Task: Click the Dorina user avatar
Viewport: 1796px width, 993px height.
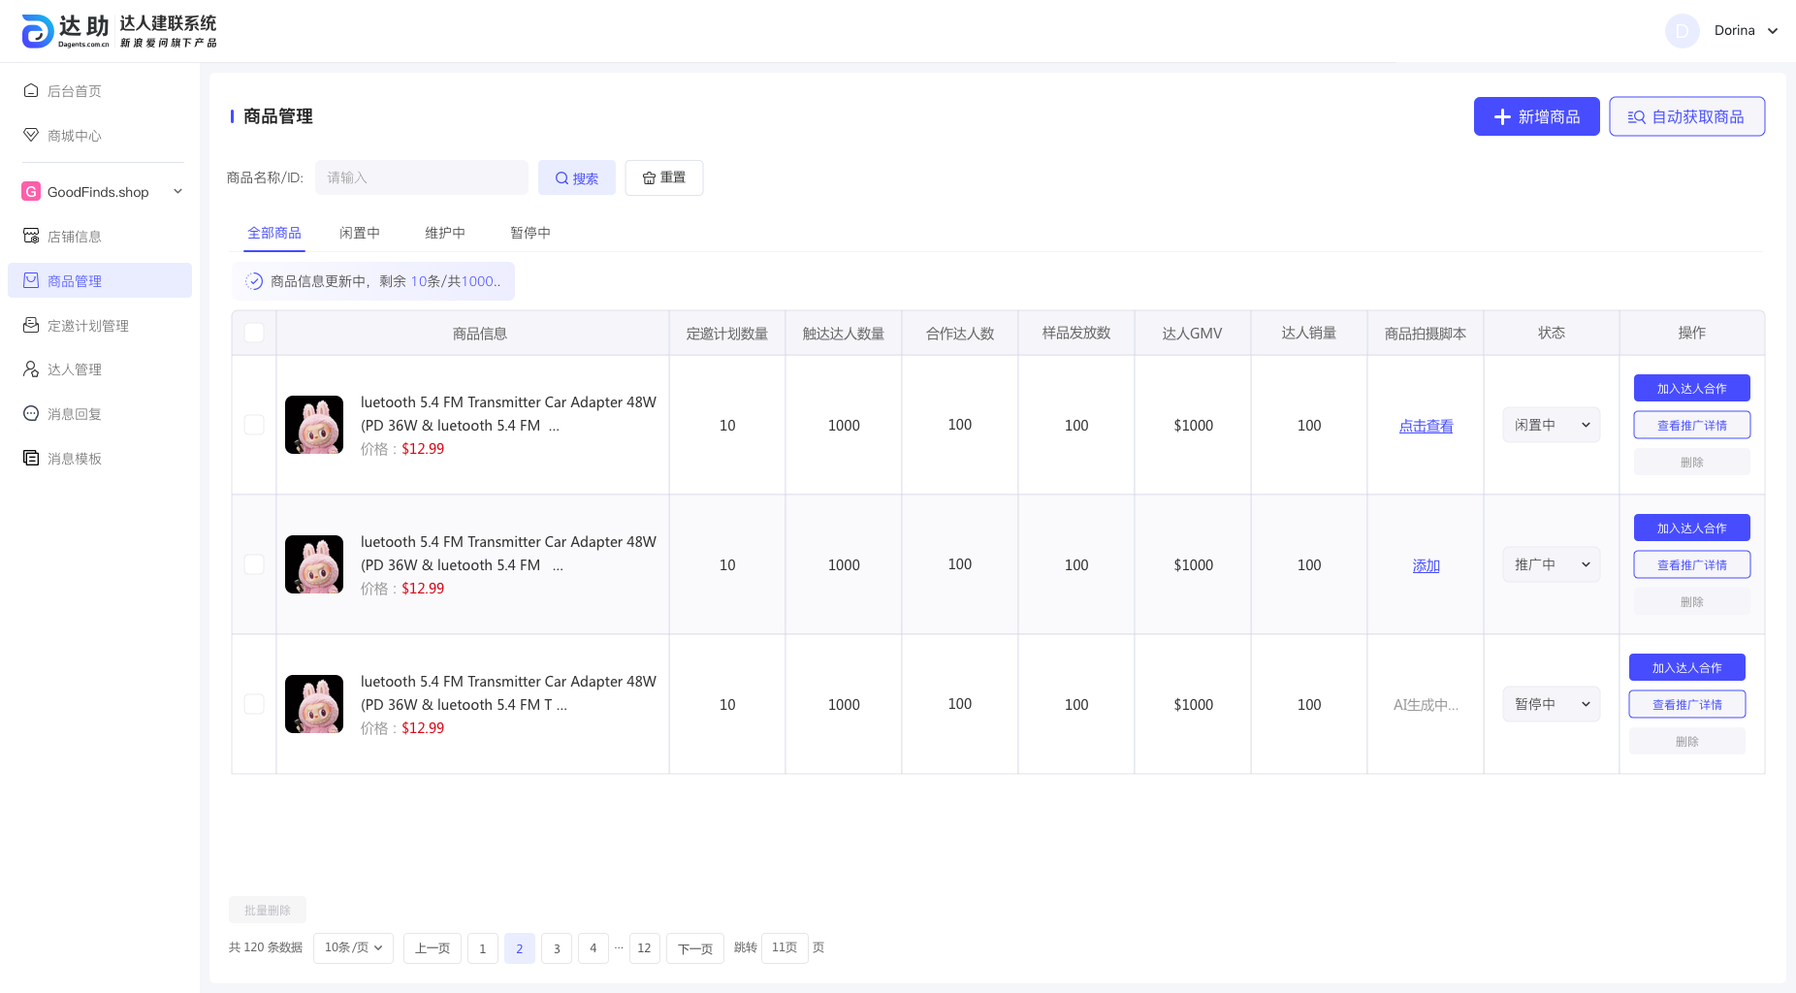Action: 1682,31
